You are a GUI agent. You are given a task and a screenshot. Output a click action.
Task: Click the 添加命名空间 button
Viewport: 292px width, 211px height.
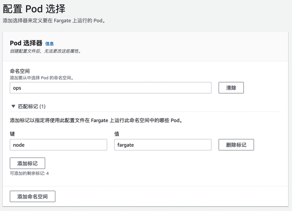32,196
